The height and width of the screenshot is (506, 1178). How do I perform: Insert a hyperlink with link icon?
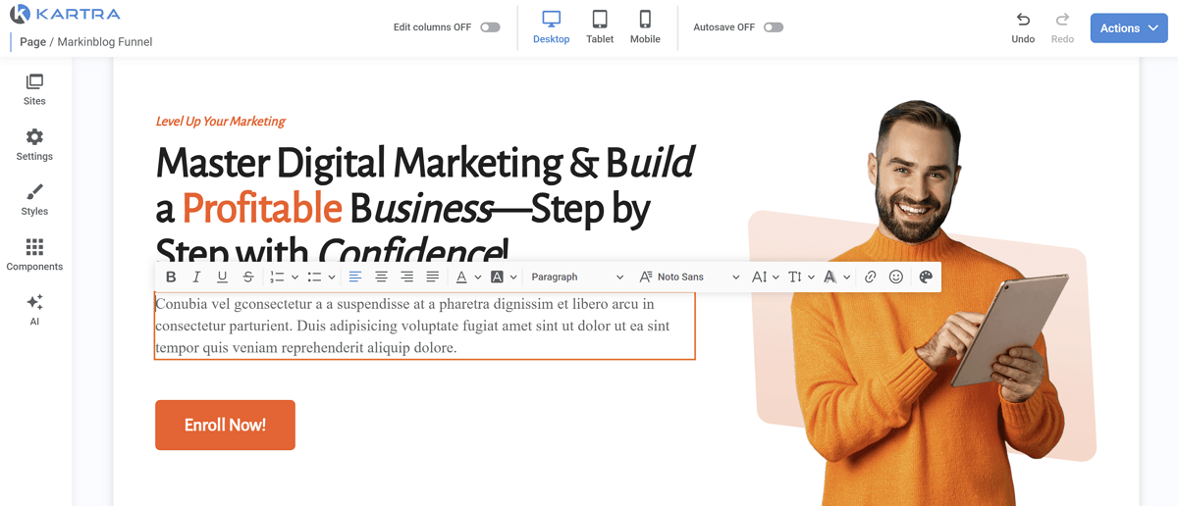coord(870,278)
